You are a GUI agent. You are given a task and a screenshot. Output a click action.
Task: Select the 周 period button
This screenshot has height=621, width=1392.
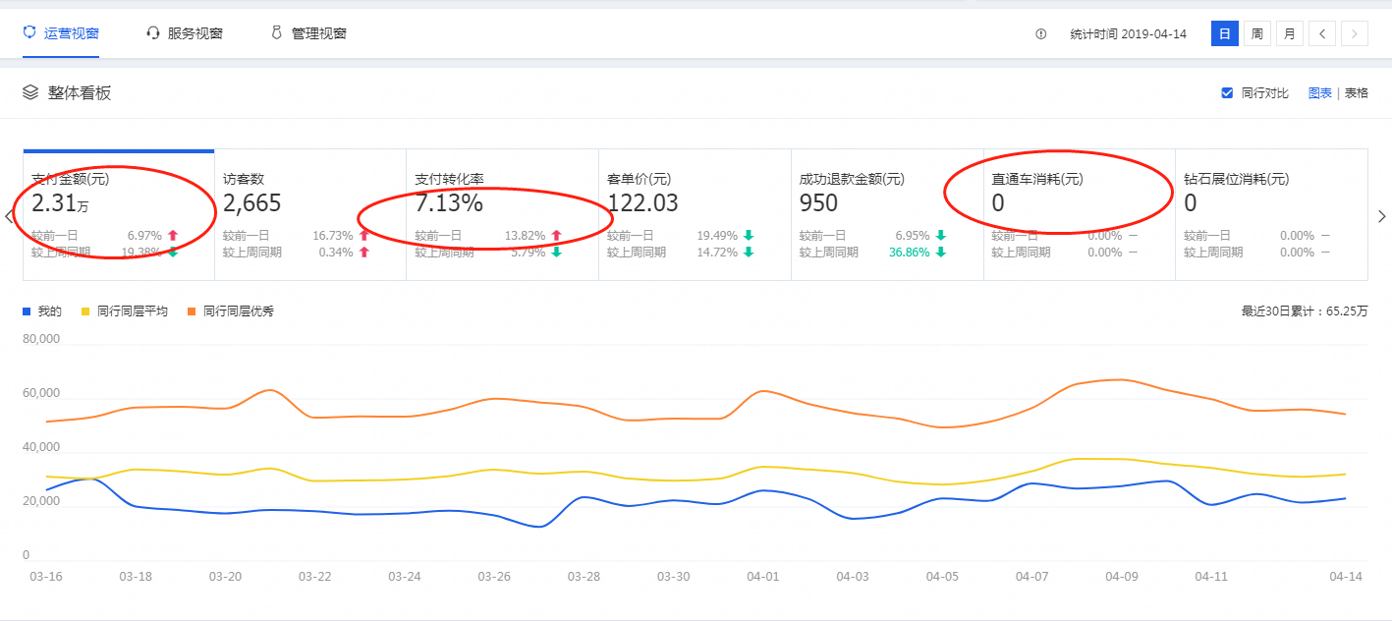(x=1256, y=33)
